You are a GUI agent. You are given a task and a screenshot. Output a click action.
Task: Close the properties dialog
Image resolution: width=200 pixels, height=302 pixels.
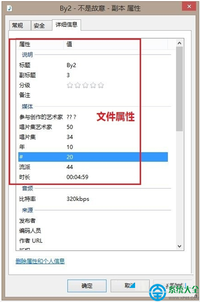pos(189,6)
